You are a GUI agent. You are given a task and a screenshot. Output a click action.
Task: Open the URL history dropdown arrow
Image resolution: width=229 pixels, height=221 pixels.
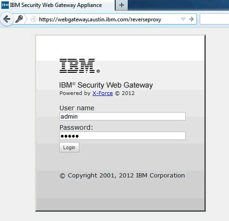coord(183,19)
